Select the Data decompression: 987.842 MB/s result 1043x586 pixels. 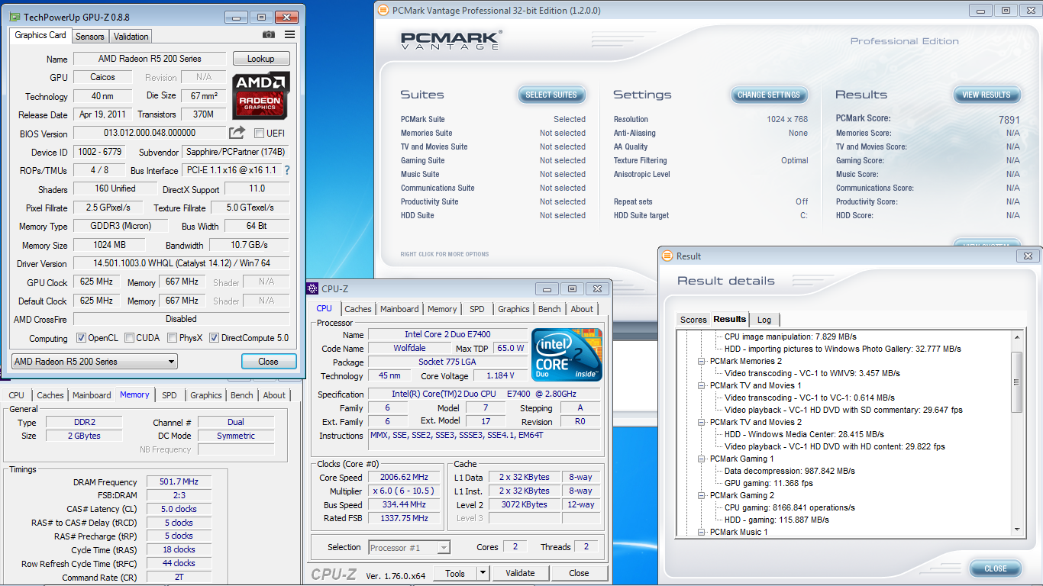coord(790,471)
